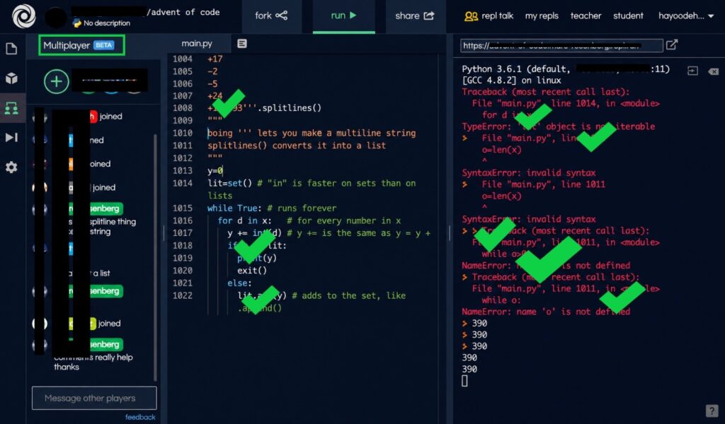
Task: Invite a player with the plus circle
Action: point(57,82)
